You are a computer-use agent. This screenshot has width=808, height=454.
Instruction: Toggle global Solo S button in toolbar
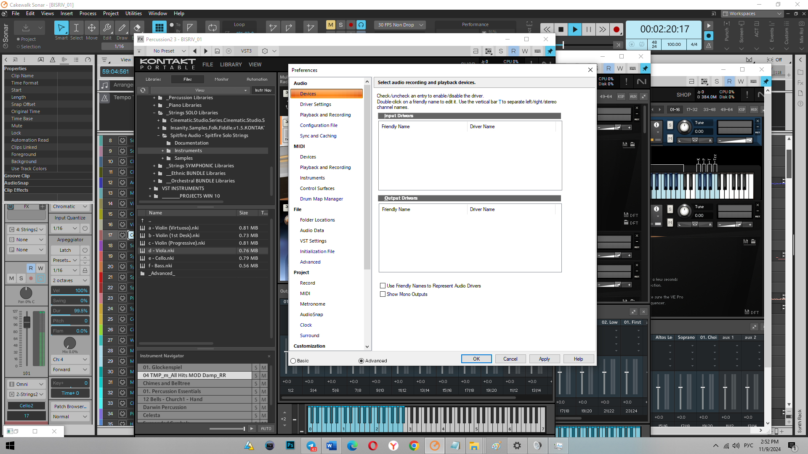(341, 25)
